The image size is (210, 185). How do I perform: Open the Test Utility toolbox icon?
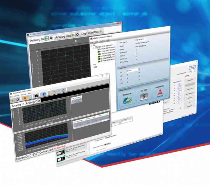[x=144, y=97]
